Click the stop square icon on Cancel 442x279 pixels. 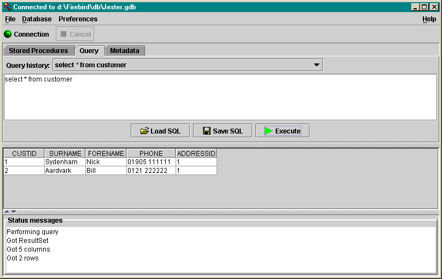[x=63, y=34]
